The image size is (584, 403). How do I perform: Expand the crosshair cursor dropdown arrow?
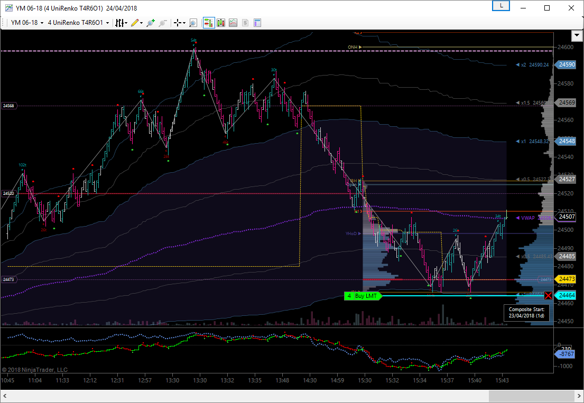click(184, 23)
